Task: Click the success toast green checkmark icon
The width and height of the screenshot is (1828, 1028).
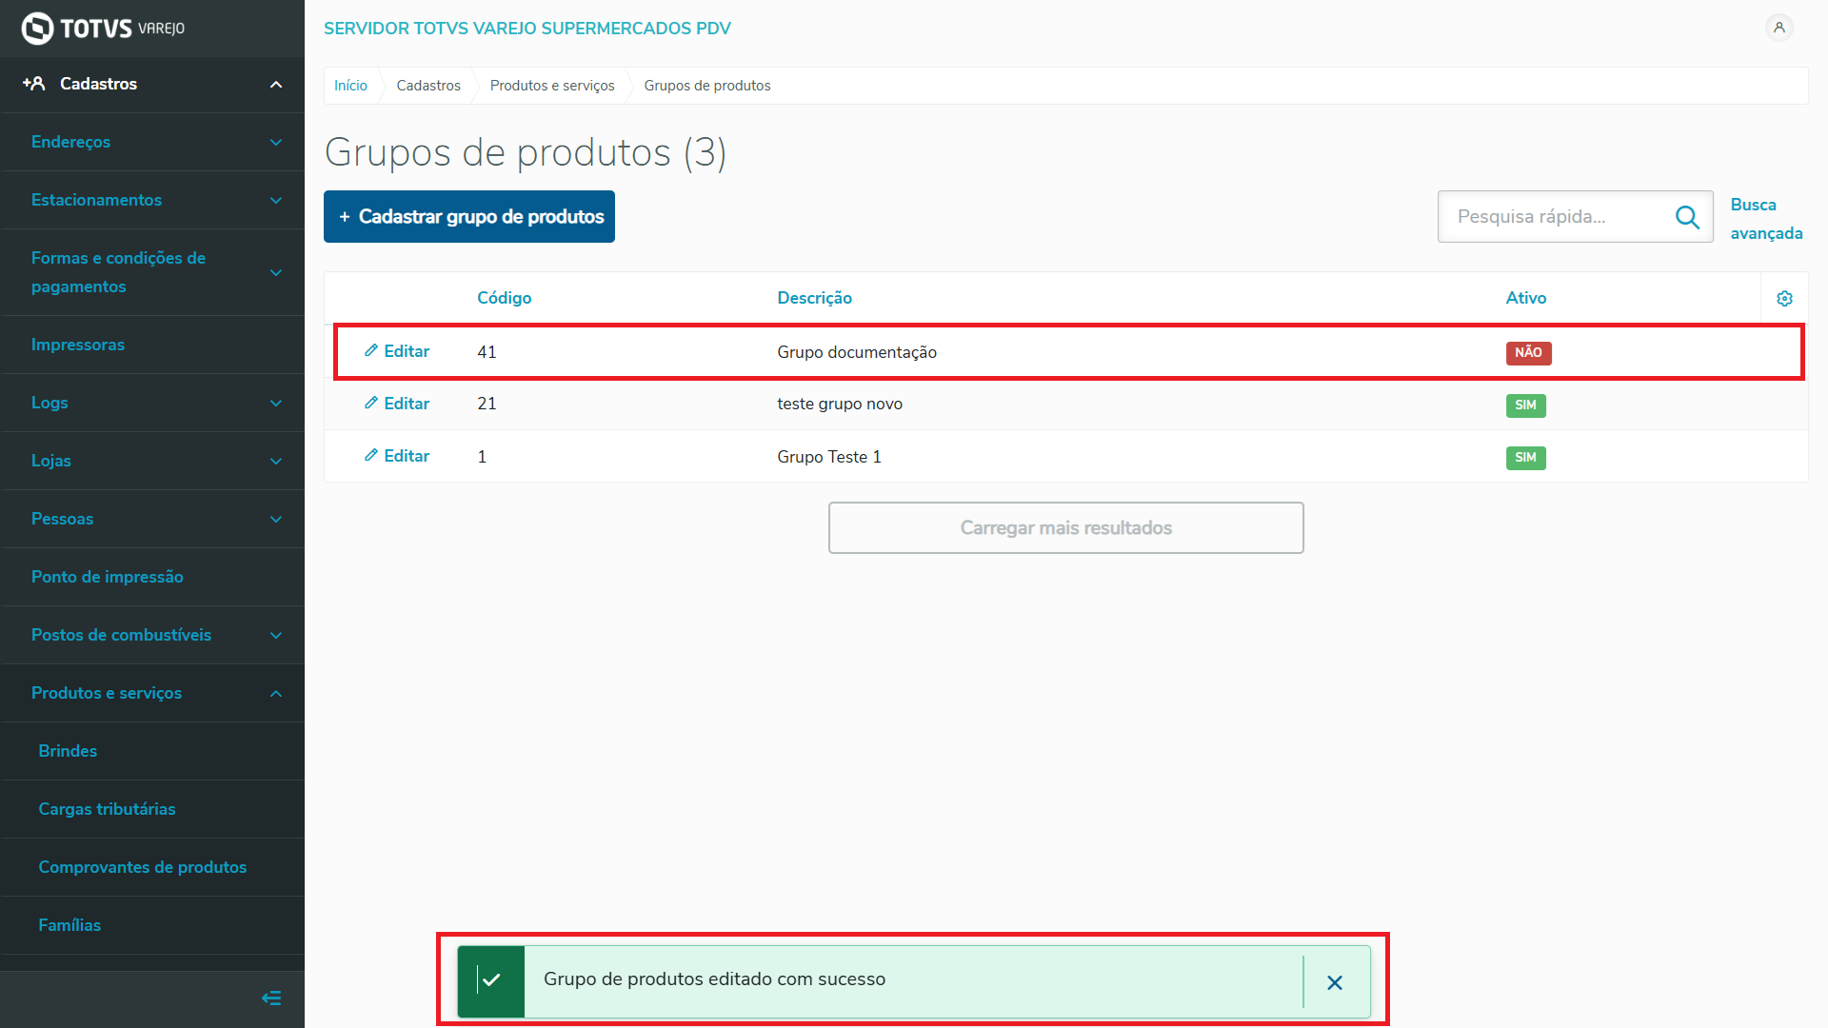Action: [491, 980]
